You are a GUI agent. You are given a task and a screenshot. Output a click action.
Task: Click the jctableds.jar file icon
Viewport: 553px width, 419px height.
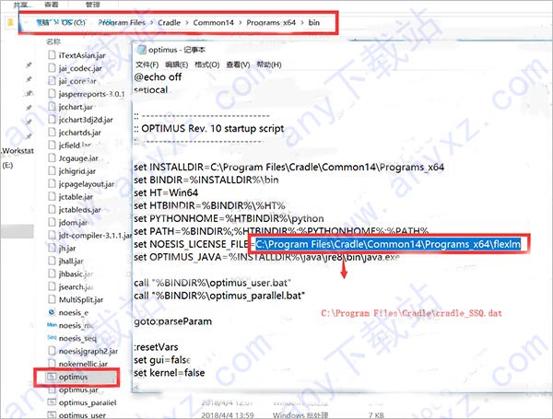tap(52, 209)
